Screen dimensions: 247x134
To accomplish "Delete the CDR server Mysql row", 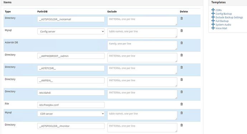I will click(181, 113).
